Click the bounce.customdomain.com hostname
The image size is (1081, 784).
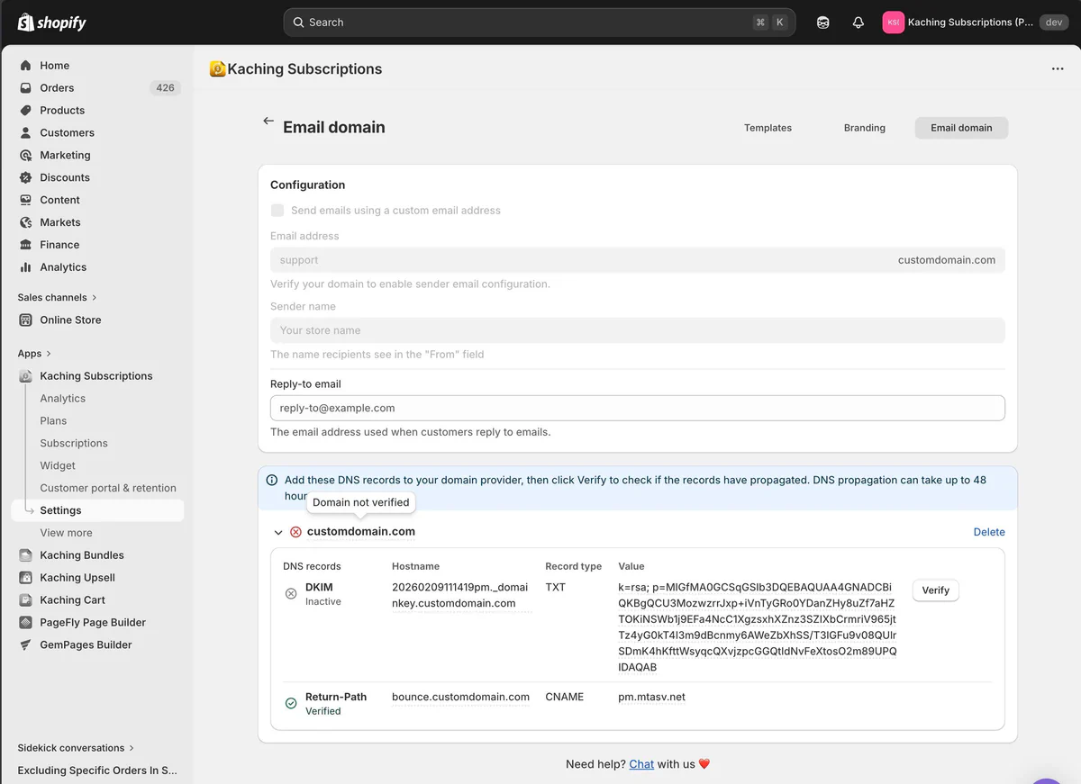pyautogui.click(x=460, y=697)
